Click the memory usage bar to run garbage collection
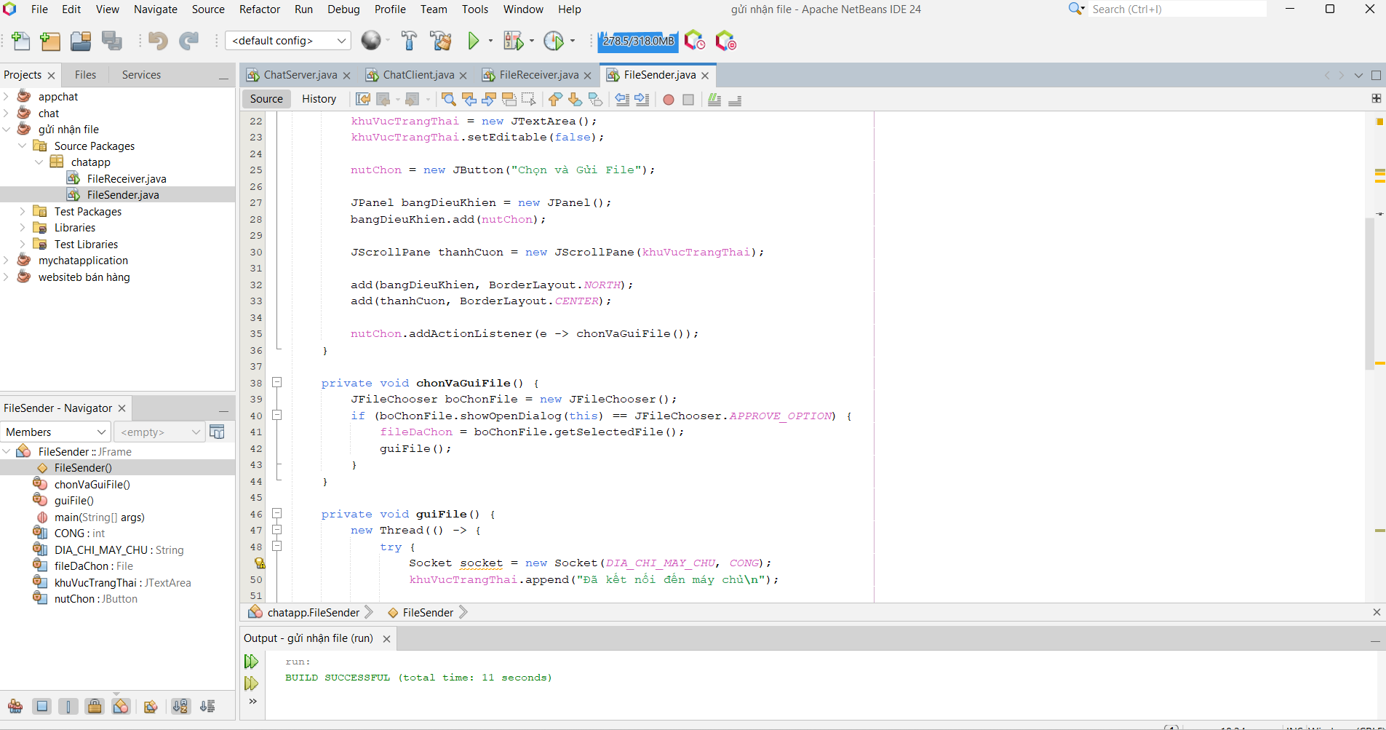1386x730 pixels. click(637, 41)
